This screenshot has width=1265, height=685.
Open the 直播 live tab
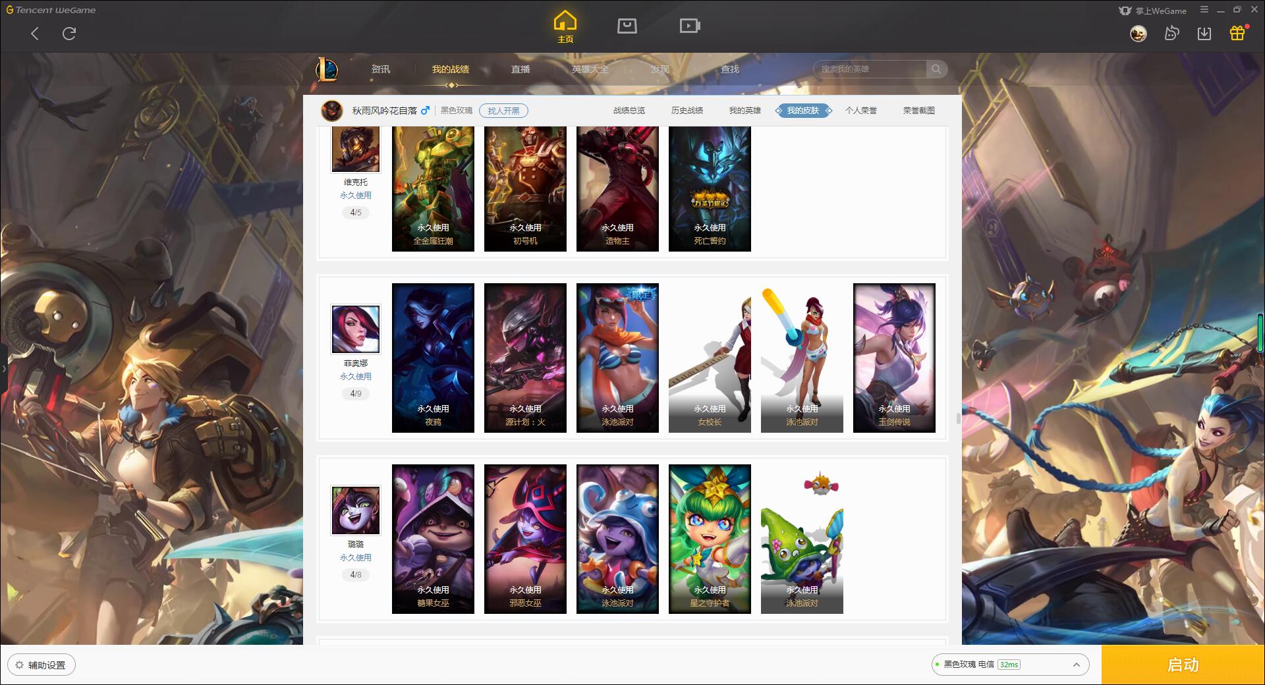click(520, 69)
